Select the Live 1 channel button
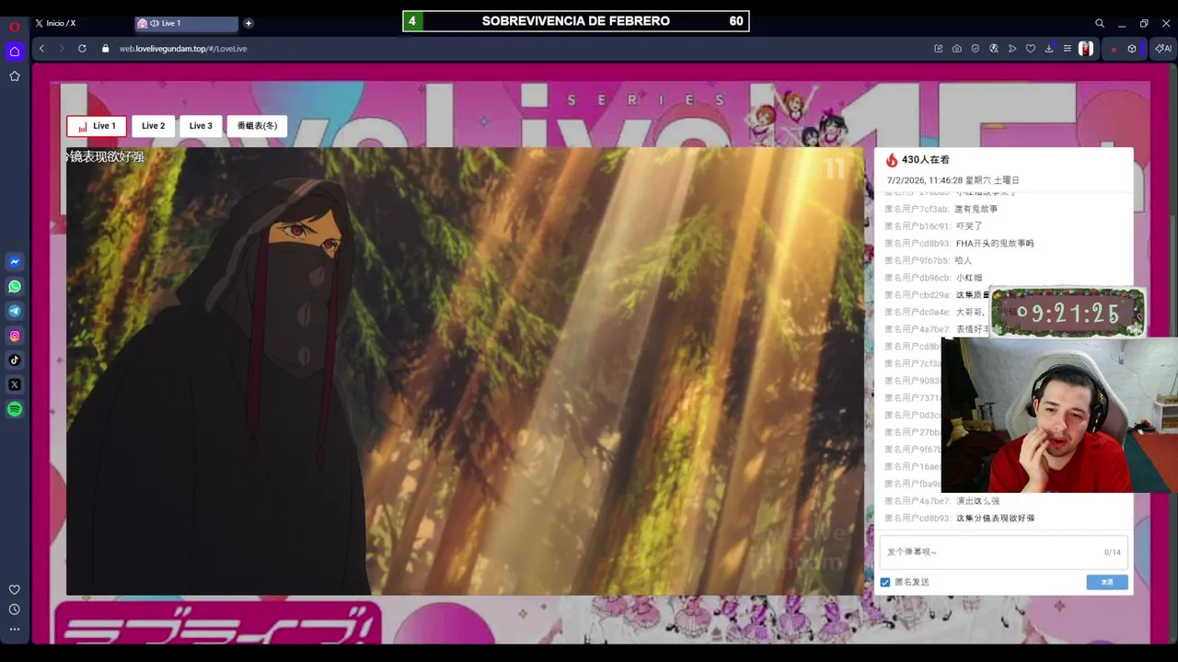Image resolution: width=1178 pixels, height=662 pixels. point(97,126)
